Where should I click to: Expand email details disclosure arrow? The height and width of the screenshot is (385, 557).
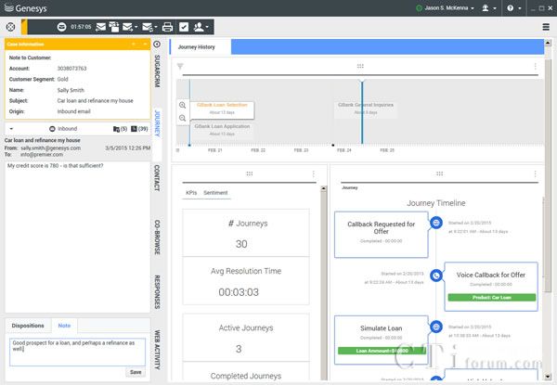[11, 129]
